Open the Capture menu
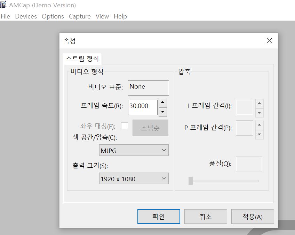 [x=80, y=16]
